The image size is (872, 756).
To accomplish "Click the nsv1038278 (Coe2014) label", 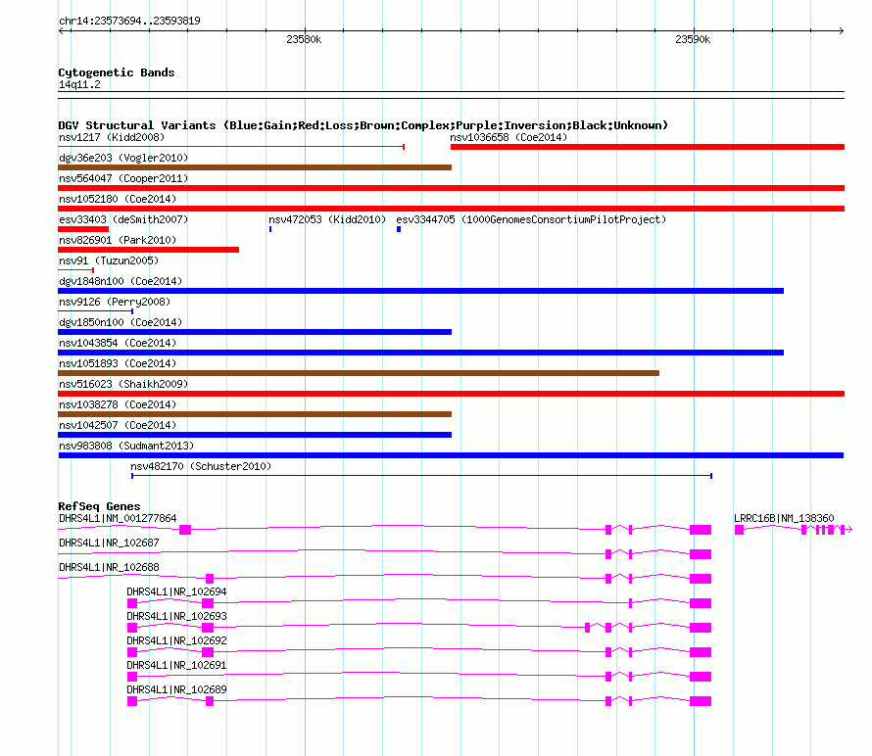I will tap(118, 404).
